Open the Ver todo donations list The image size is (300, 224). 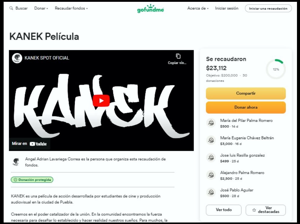224,210
